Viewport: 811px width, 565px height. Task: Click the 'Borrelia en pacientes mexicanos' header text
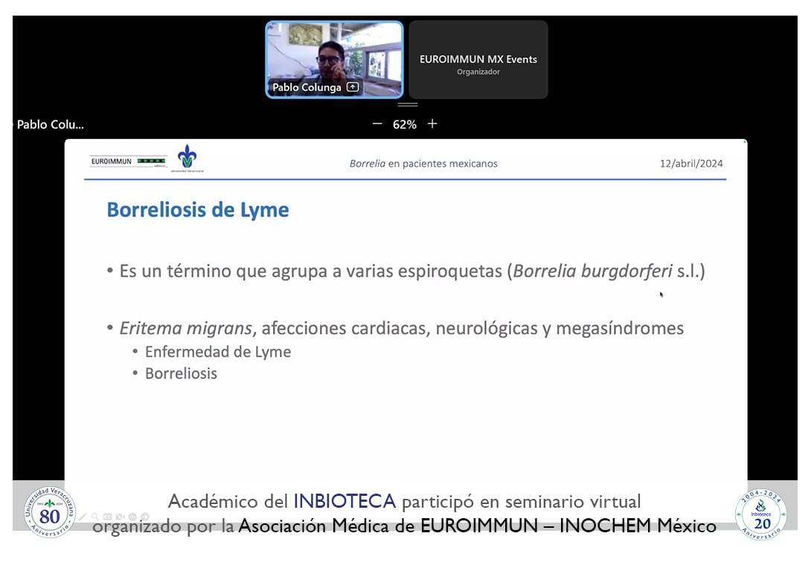[x=423, y=164]
